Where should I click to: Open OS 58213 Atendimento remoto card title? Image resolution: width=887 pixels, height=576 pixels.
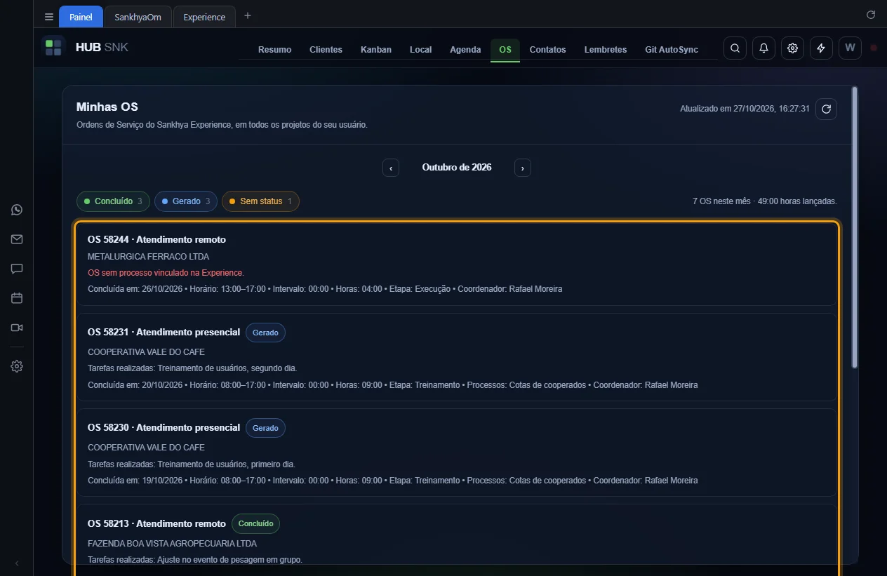156,523
